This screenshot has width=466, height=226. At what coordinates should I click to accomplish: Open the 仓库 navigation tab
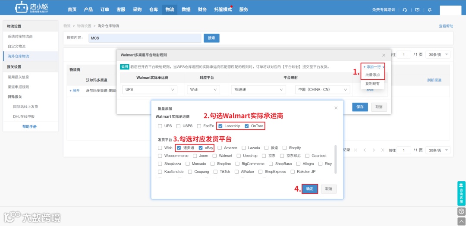tap(154, 9)
